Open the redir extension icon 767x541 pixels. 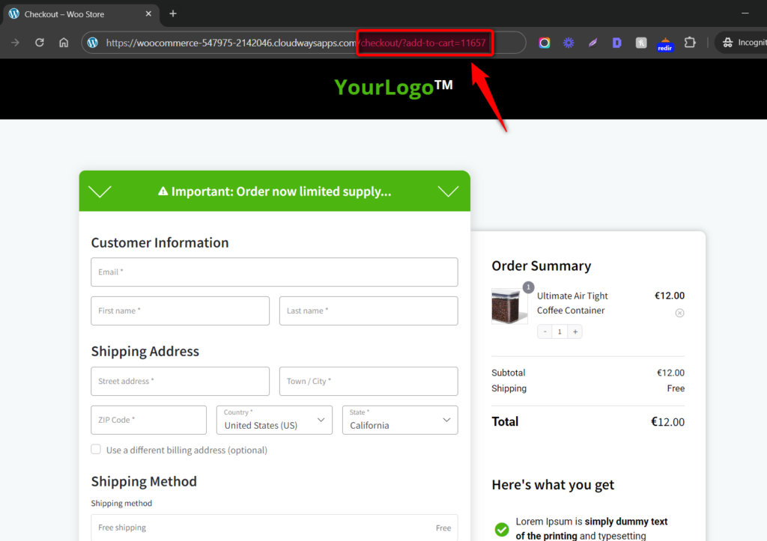665,44
